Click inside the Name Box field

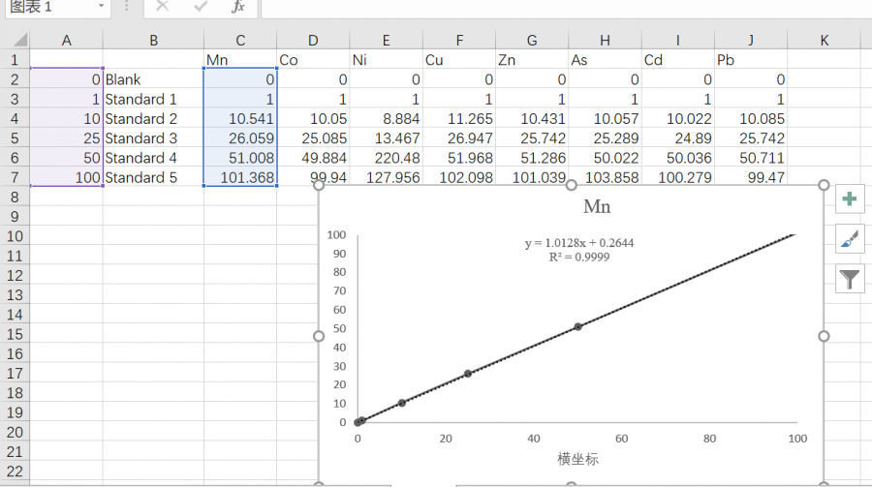click(x=48, y=7)
